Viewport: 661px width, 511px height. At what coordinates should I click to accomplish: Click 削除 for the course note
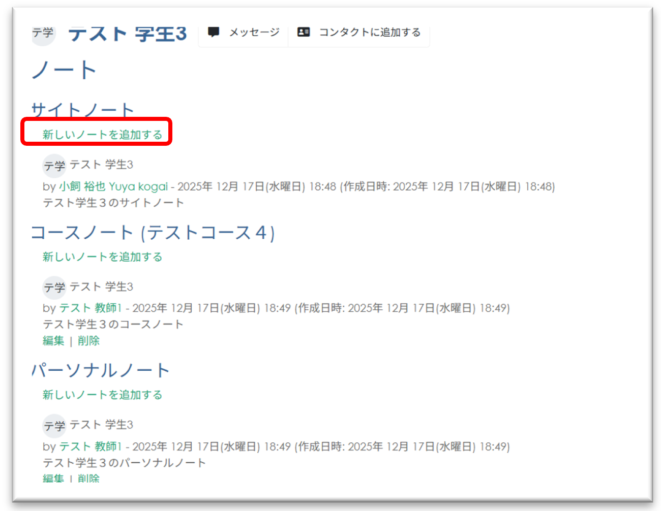pos(88,341)
